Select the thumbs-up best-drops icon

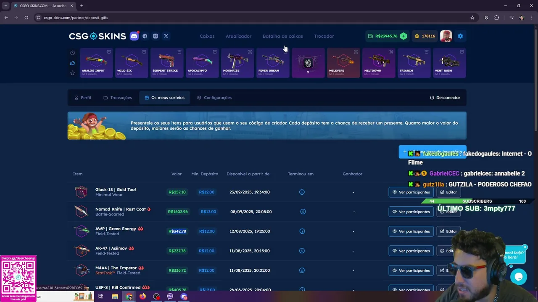pyautogui.click(x=72, y=63)
